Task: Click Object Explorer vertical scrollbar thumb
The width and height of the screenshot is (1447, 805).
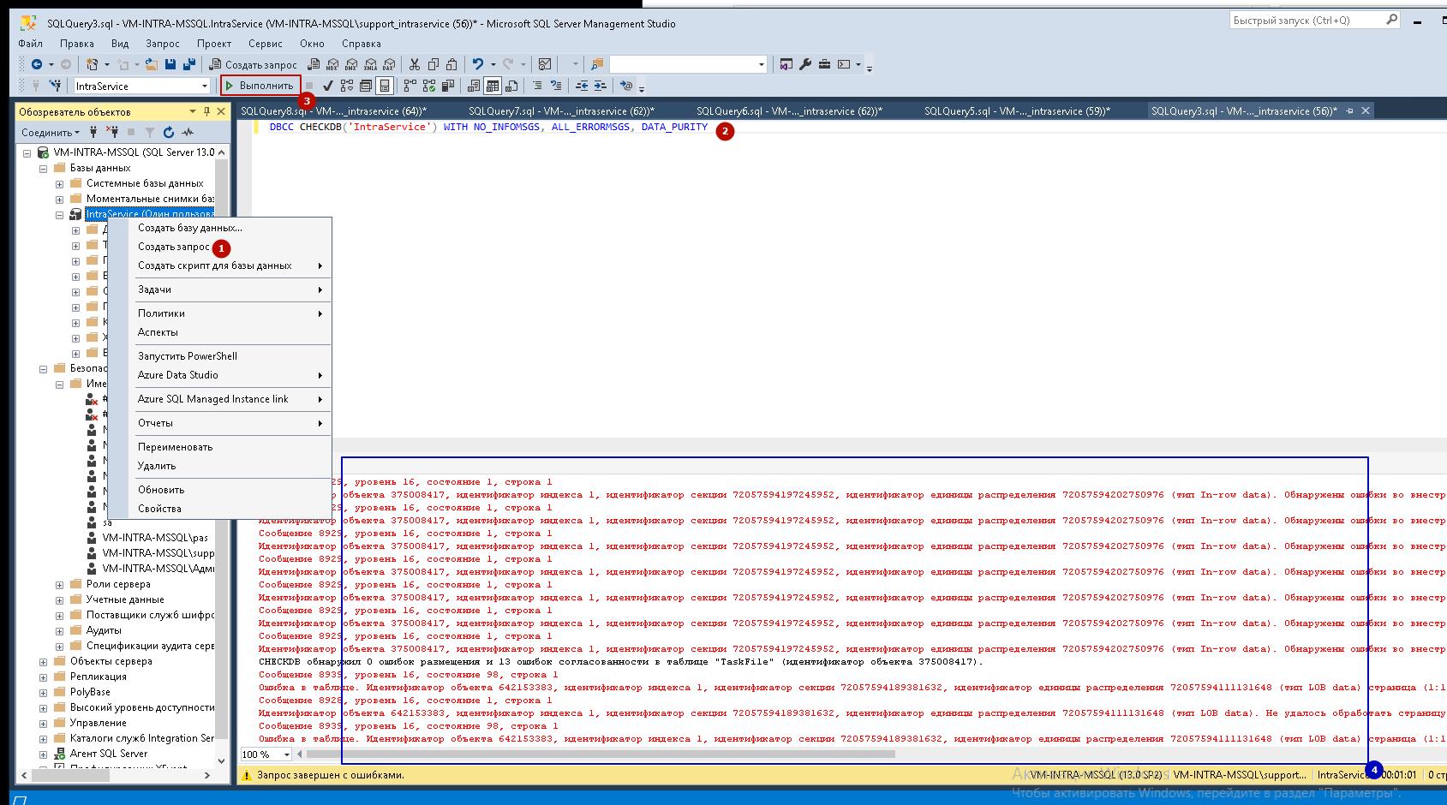Action: pyautogui.click(x=222, y=448)
